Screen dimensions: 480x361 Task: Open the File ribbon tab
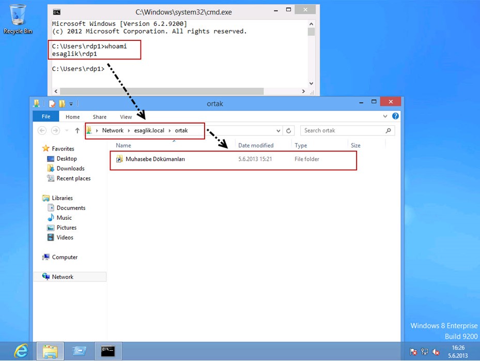(46, 116)
